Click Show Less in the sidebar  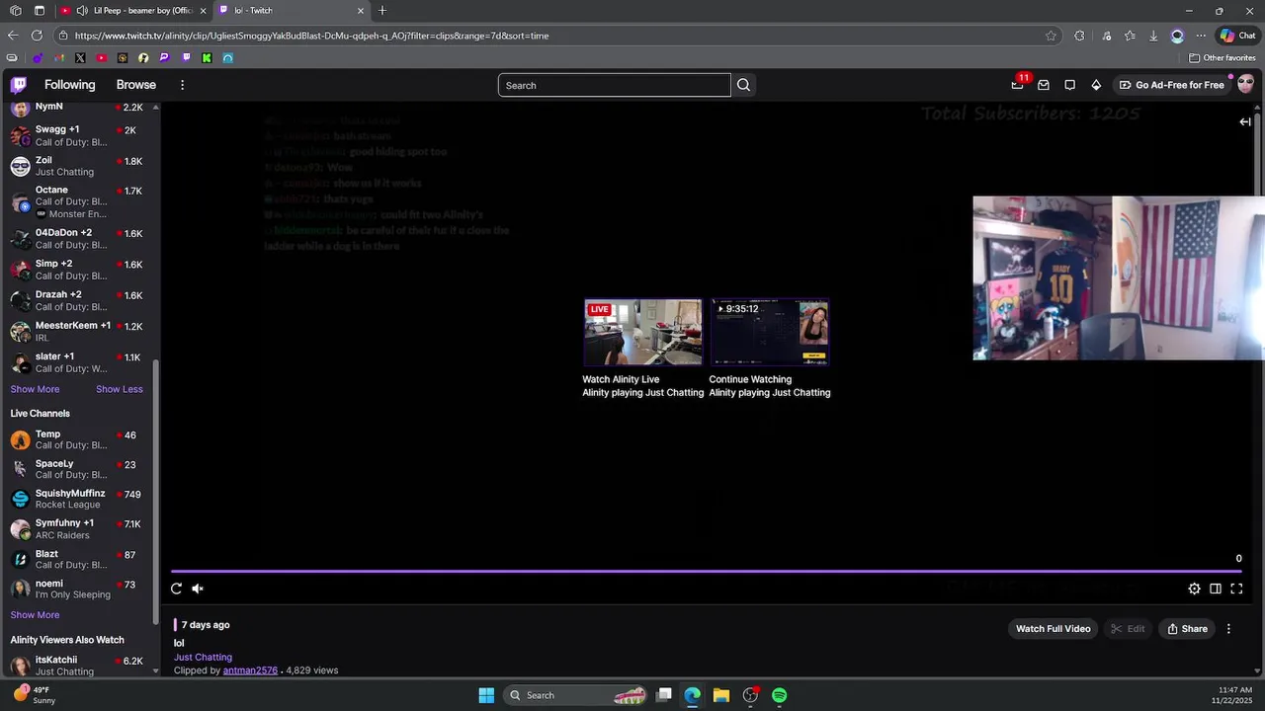coord(120,389)
